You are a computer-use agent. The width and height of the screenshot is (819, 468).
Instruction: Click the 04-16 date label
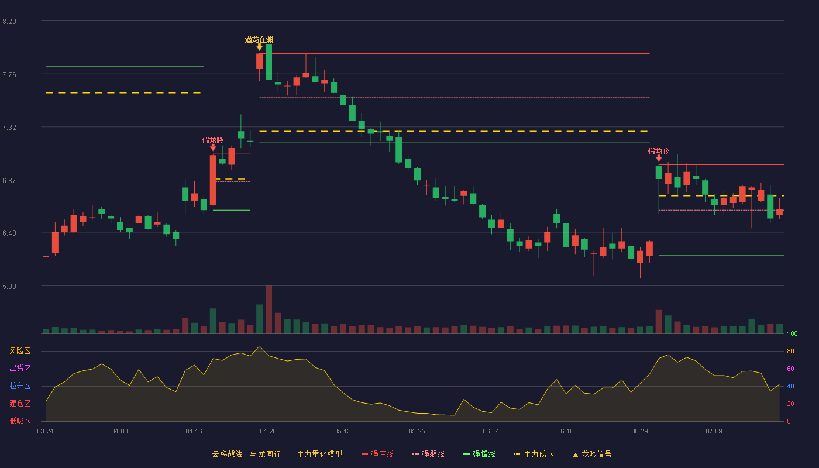(x=194, y=431)
